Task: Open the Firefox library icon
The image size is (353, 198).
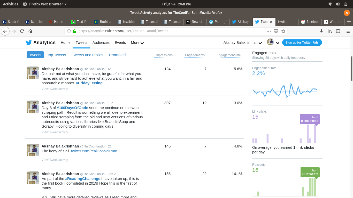Action: (330, 31)
